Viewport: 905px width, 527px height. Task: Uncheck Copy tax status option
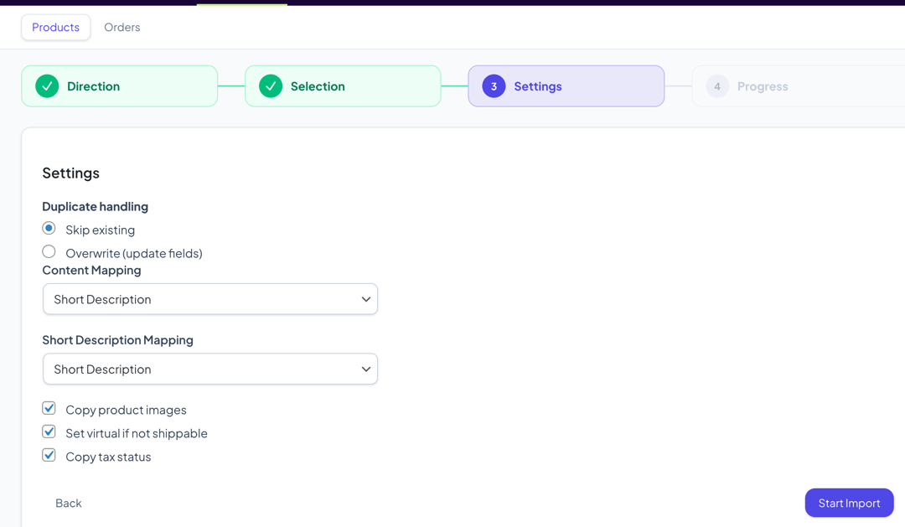pos(48,455)
